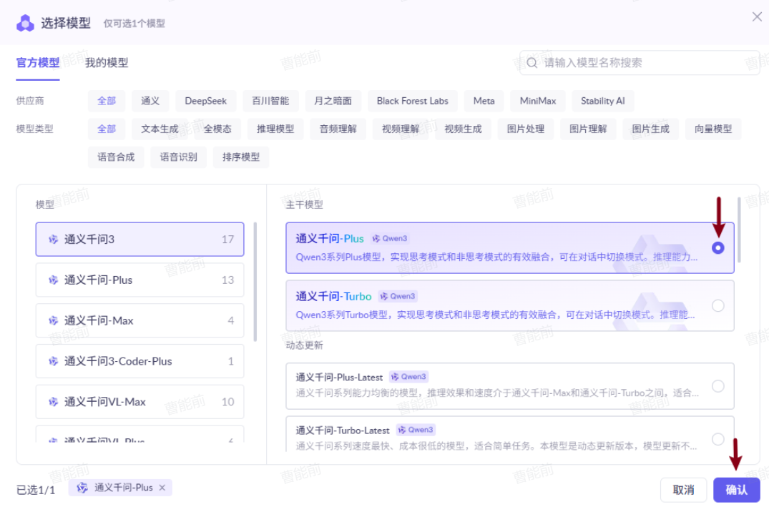Viewport: 769px width, 517px height.
Task: Select the 通义千问-Turbo radio button
Action: [x=717, y=306]
